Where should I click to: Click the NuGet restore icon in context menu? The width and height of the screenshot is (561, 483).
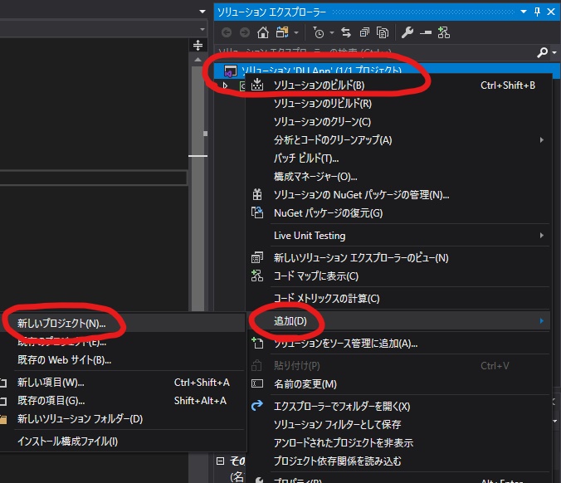pos(257,212)
